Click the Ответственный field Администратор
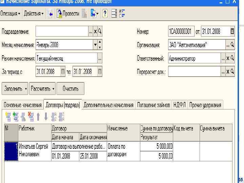This screenshot has width=244, height=183. [195, 58]
